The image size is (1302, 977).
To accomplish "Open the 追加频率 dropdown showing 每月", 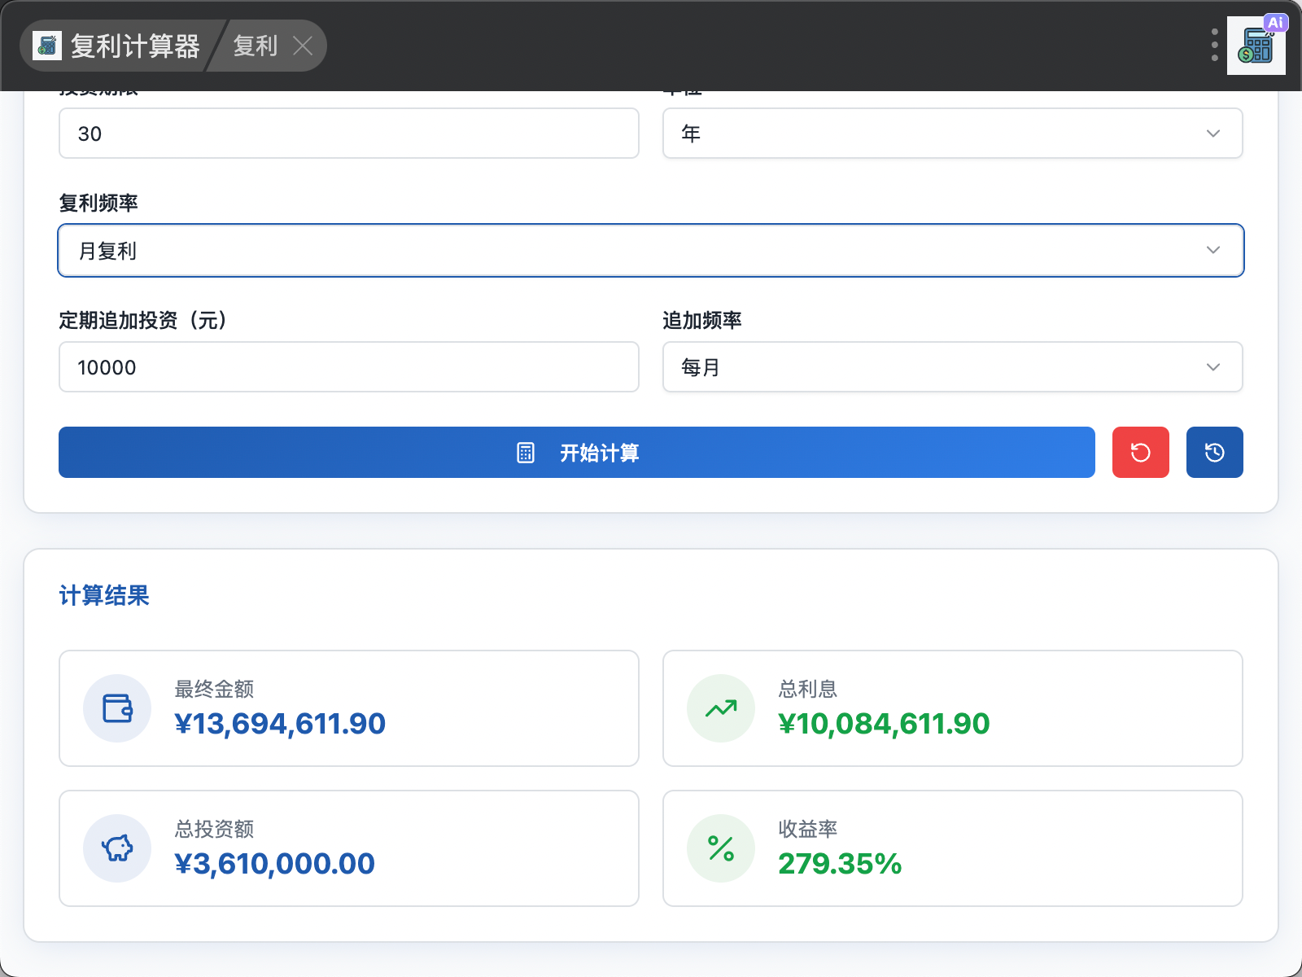I will 952,367.
